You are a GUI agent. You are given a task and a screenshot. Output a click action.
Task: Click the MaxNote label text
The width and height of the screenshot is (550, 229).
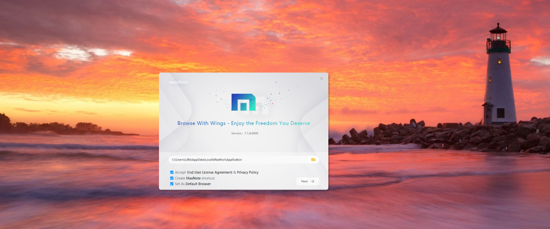point(193,178)
